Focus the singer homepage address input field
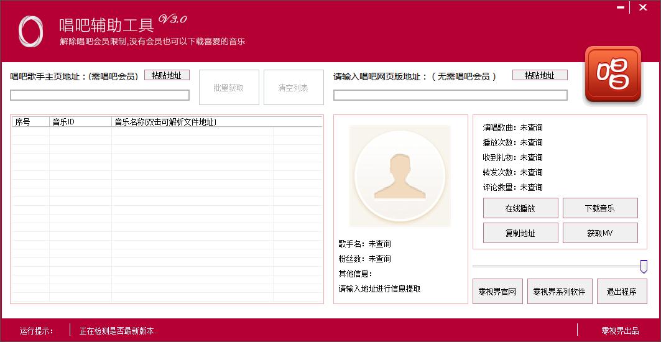The width and height of the screenshot is (661, 342). coord(99,95)
